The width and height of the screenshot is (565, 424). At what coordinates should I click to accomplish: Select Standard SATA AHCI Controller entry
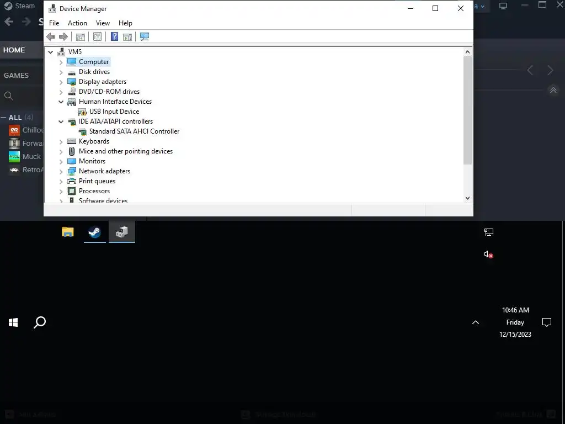tap(134, 131)
